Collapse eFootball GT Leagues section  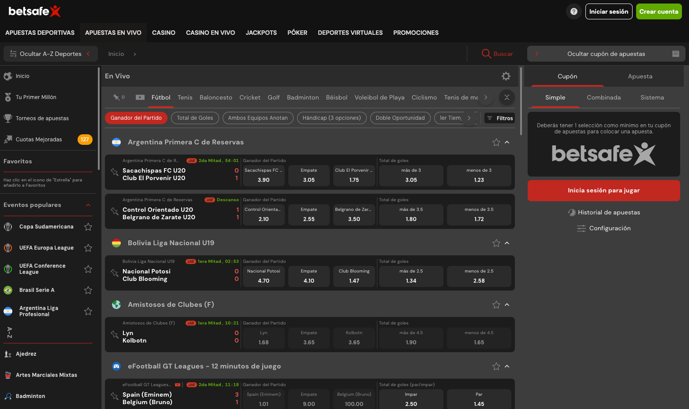click(507, 366)
